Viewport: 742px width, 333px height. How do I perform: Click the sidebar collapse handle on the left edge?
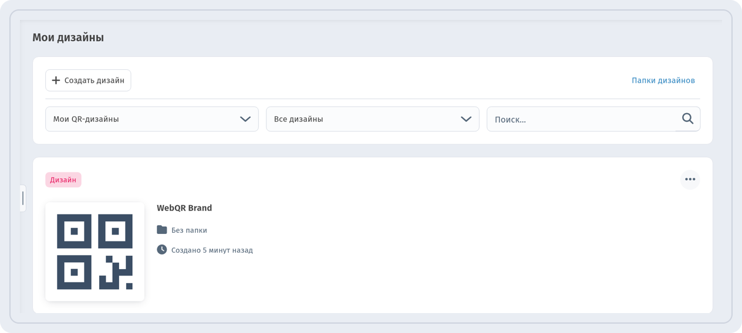pos(23,198)
